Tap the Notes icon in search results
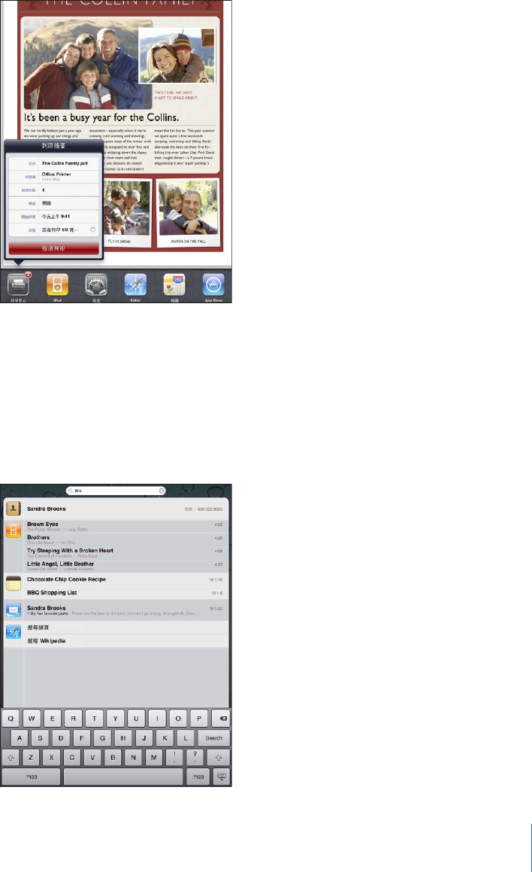The height and width of the screenshot is (872, 532). tap(14, 583)
